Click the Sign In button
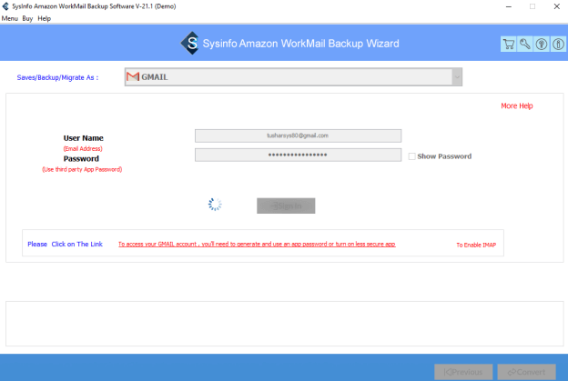 [x=286, y=206]
